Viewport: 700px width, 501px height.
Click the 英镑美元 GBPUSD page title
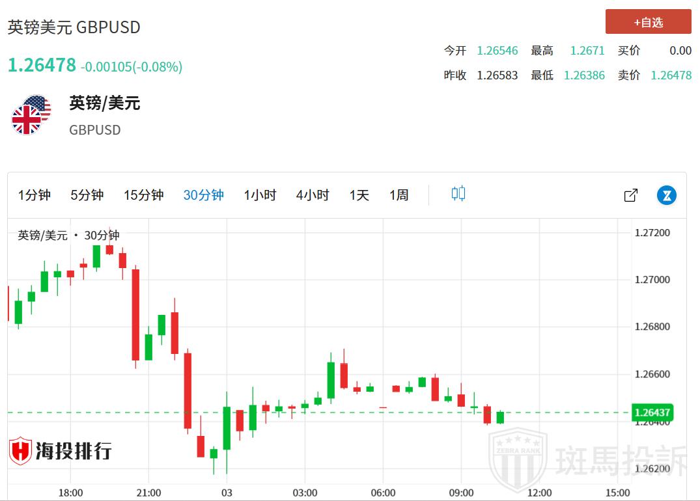click(74, 27)
